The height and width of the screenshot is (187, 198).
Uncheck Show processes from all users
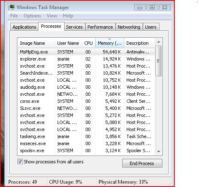coord(20,161)
